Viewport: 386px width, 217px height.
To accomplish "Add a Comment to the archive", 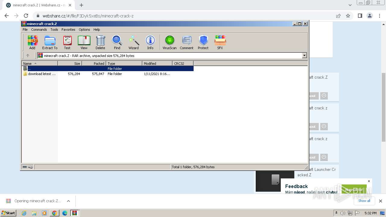I will pos(187,42).
